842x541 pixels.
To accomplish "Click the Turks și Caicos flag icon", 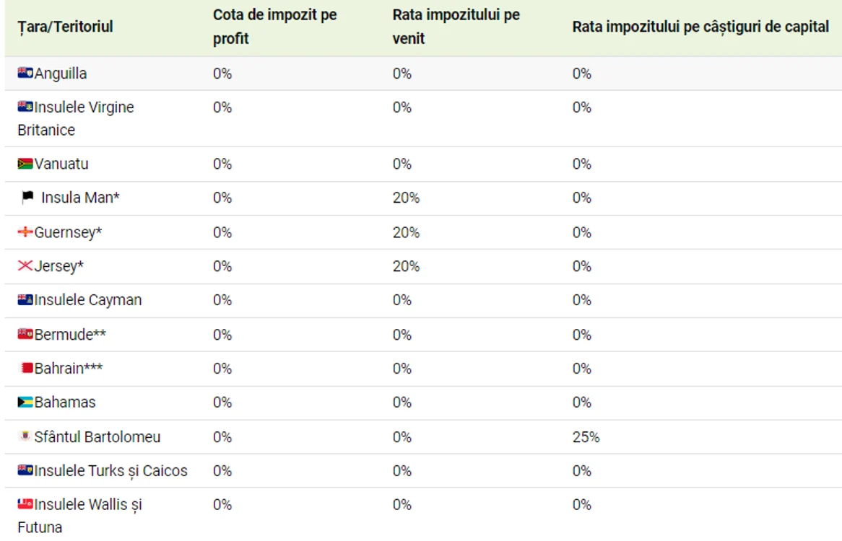I will point(25,470).
